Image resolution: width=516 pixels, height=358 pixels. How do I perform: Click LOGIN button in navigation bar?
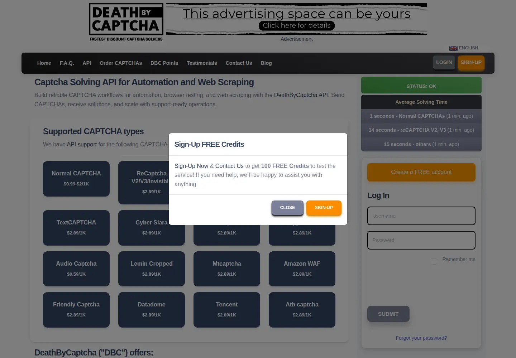tap(444, 62)
